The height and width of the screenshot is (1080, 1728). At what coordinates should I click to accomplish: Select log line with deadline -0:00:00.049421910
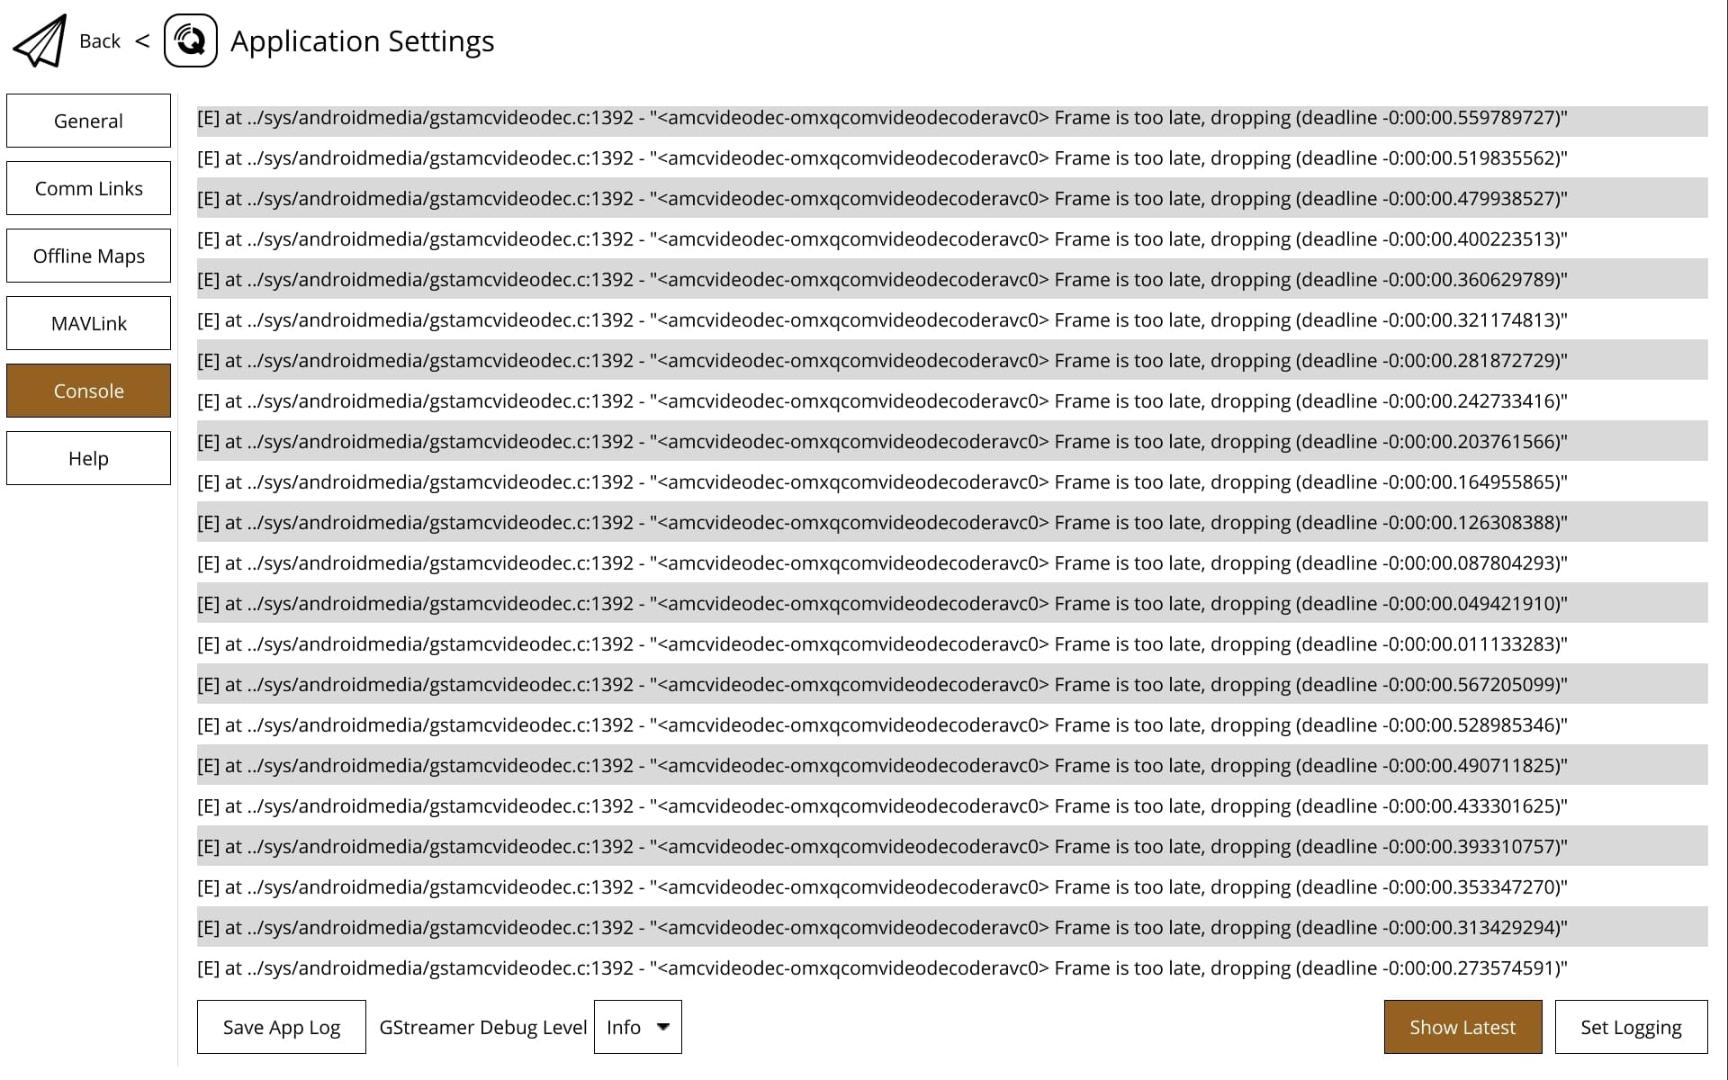click(x=952, y=604)
